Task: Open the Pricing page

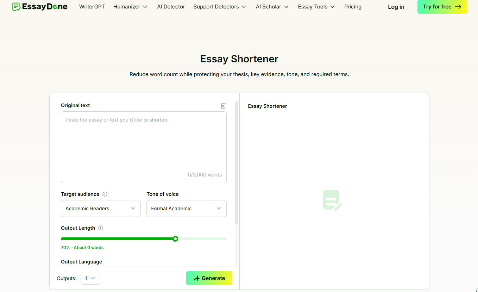Action: [353, 7]
